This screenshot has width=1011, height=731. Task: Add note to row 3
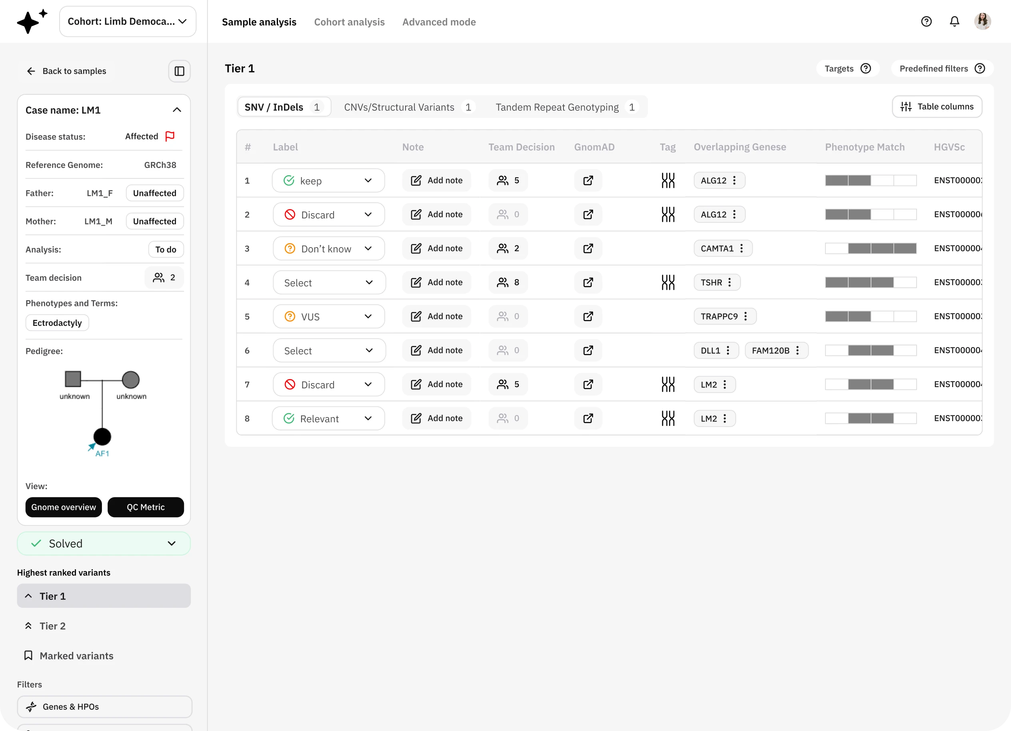click(436, 248)
